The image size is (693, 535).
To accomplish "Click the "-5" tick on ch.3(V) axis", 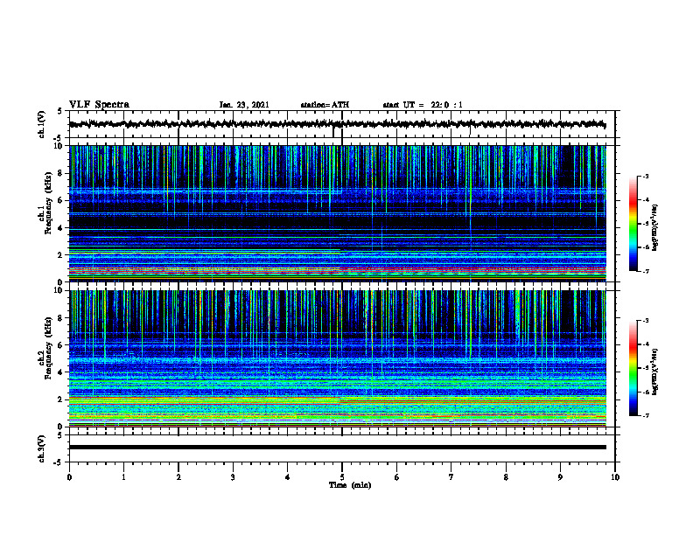I will click(59, 462).
